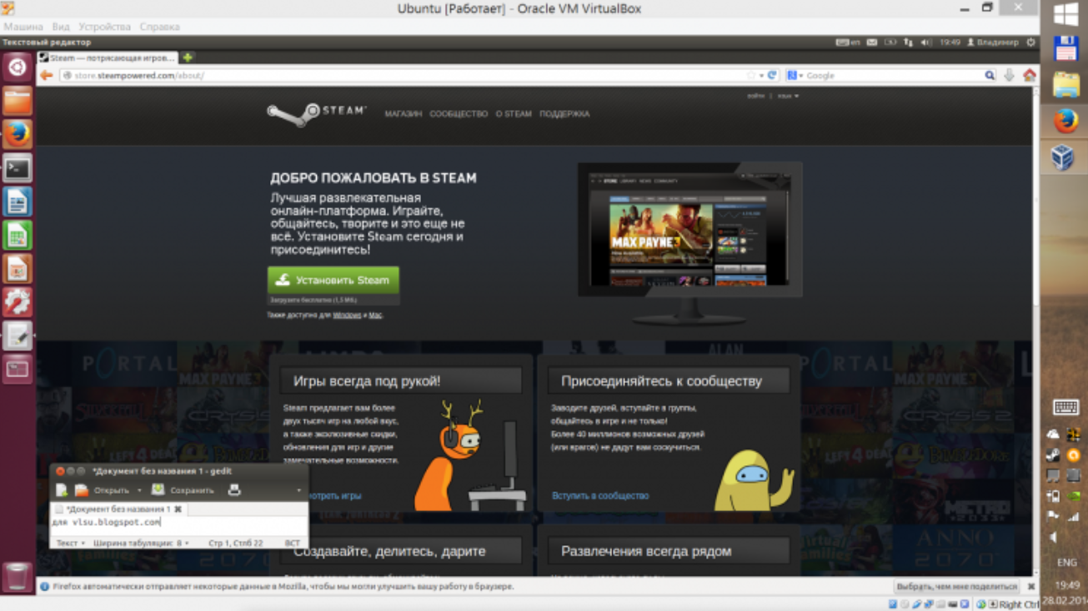The height and width of the screenshot is (611, 1088).
Task: Open the Text syntax dropdown in gedit
Action: point(70,543)
